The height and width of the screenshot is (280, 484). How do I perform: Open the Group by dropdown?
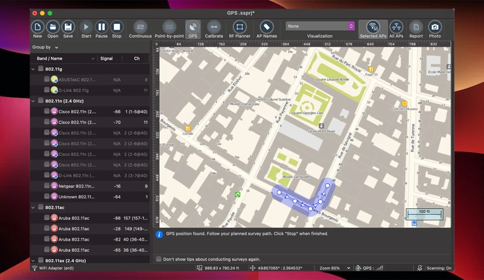click(45, 47)
